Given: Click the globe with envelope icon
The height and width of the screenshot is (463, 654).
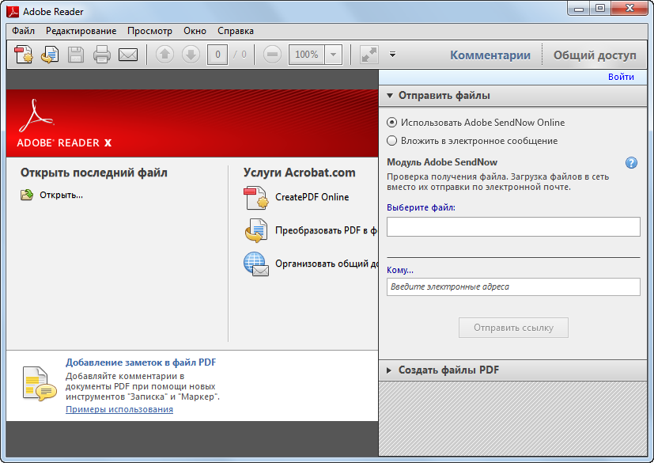Looking at the screenshot, I should (256, 264).
